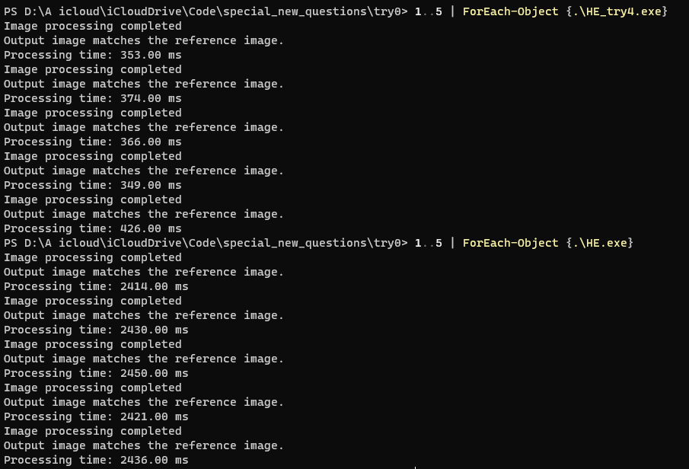Click the 2430.00 ms processing time line
The image size is (689, 469).
coord(96,330)
